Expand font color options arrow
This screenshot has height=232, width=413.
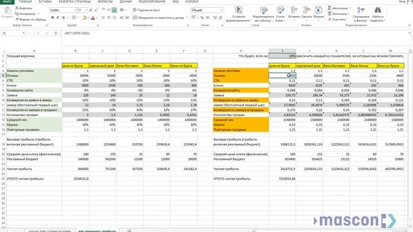point(97,17)
